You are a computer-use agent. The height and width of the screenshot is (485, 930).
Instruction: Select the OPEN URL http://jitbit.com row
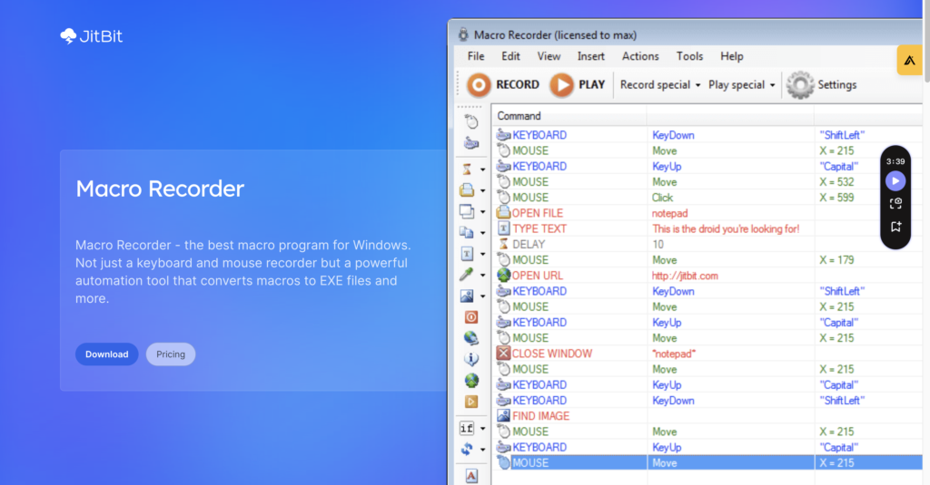pos(707,276)
